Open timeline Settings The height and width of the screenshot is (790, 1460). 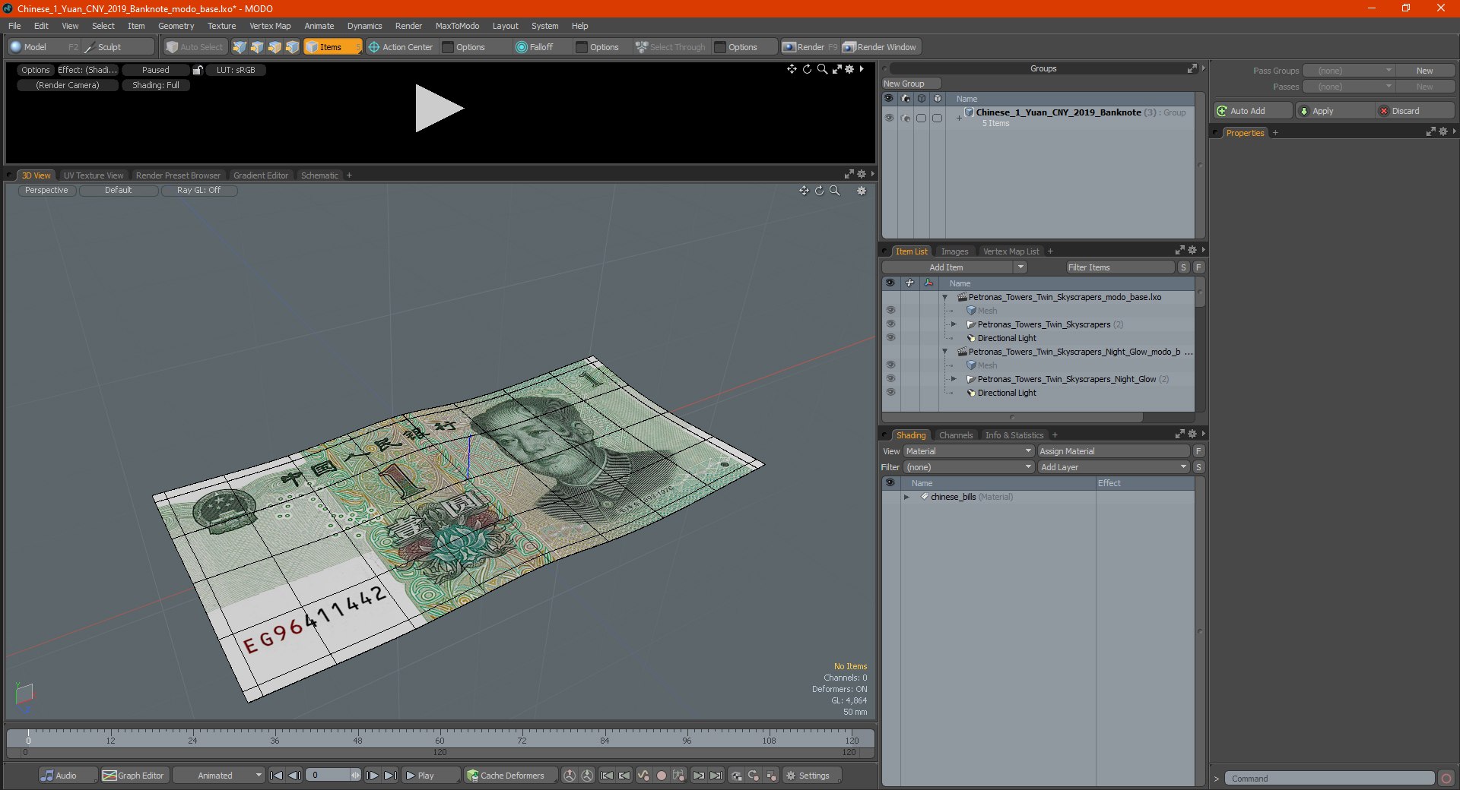click(812, 776)
